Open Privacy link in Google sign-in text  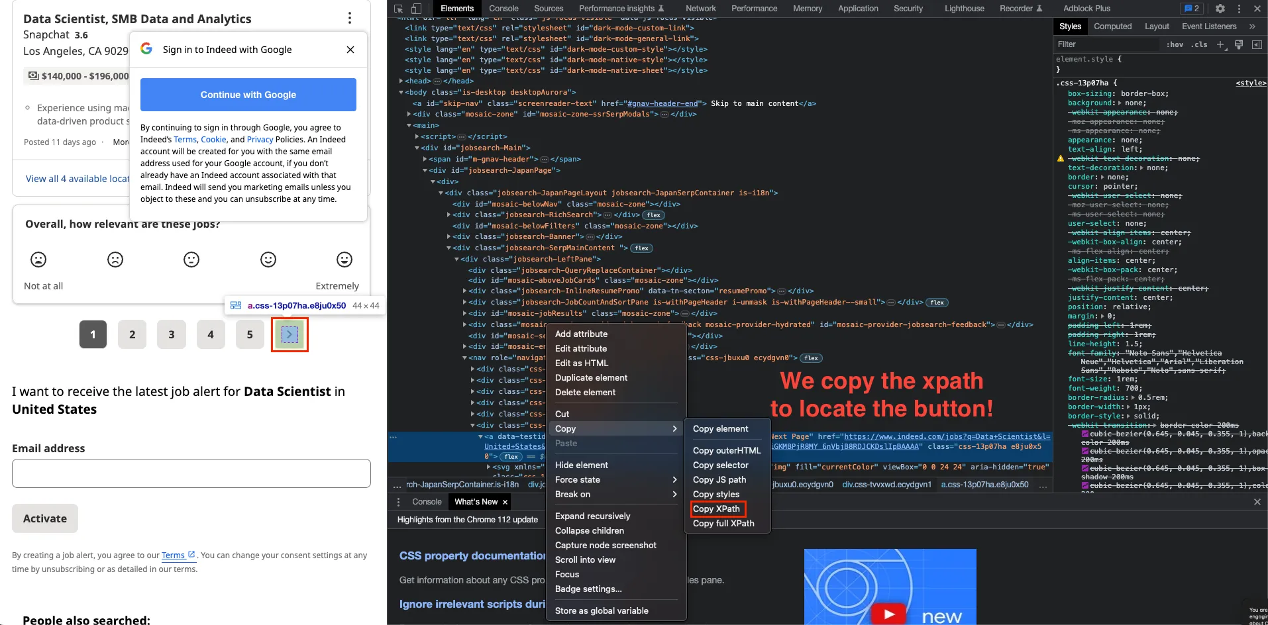pyautogui.click(x=260, y=140)
